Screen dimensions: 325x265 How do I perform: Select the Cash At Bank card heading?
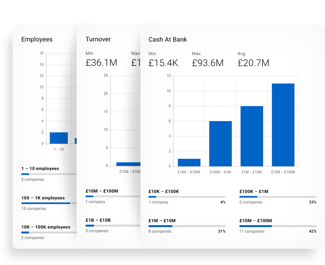[x=168, y=39]
